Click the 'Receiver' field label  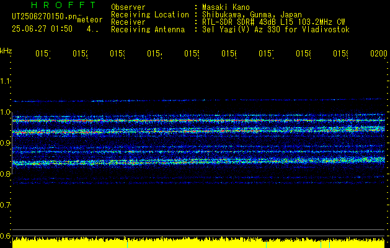pos(128,22)
